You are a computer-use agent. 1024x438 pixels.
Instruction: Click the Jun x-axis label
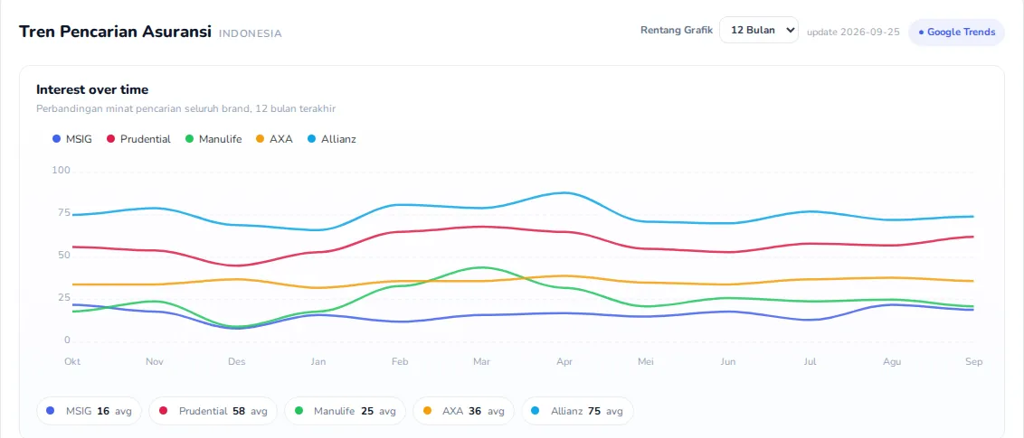coord(728,362)
